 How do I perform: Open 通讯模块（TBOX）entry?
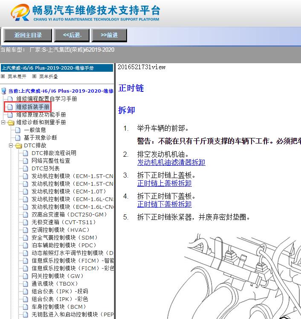[55, 284]
